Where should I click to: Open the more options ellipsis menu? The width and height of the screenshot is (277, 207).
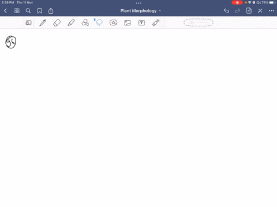[271, 11]
